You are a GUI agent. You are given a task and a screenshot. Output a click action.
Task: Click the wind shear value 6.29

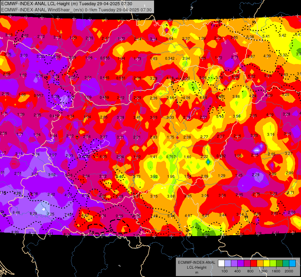[34, 214]
